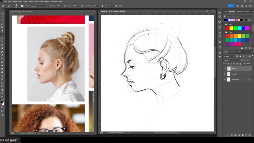This screenshot has height=143, width=254.
Task: Click the Home icon in options bar
Action: click(x=3, y=6)
